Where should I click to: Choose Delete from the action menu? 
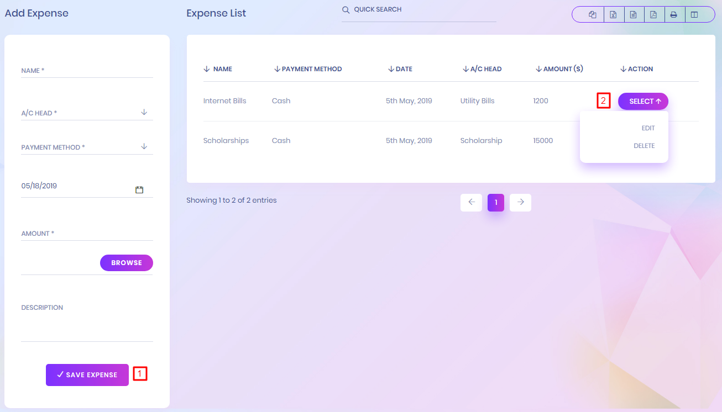click(644, 146)
